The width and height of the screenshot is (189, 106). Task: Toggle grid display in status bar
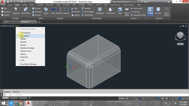(x=127, y=98)
